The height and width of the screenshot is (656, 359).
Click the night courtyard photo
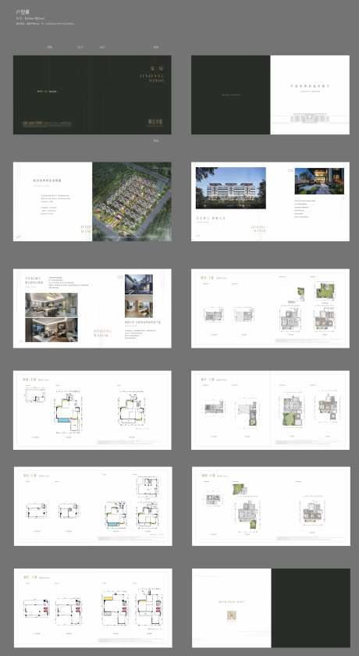click(x=319, y=181)
